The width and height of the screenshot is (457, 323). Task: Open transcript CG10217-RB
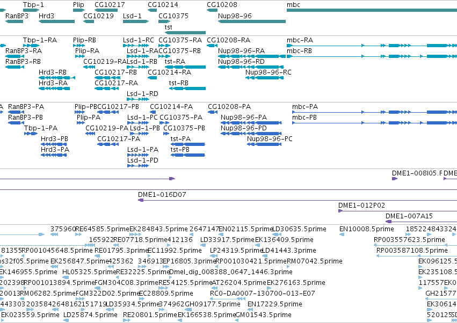coord(115,72)
